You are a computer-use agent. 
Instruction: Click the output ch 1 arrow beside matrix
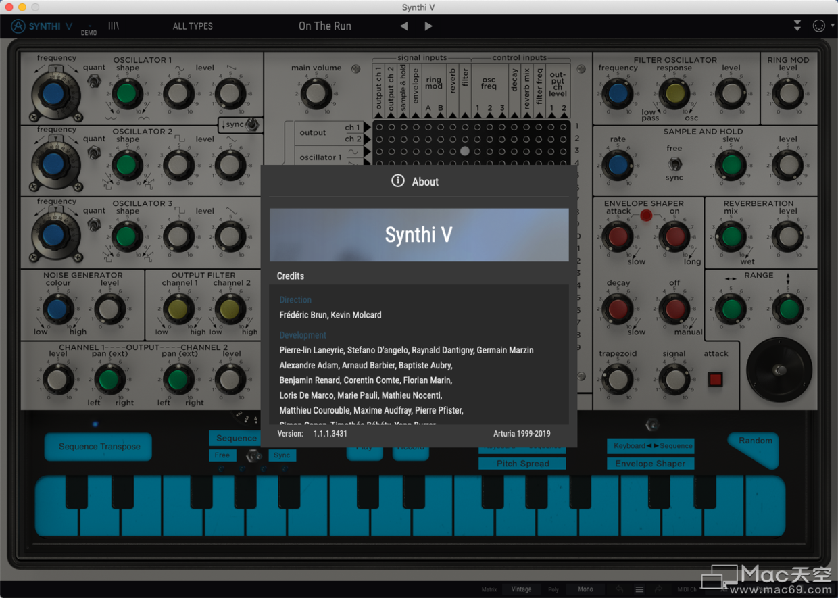coord(367,127)
